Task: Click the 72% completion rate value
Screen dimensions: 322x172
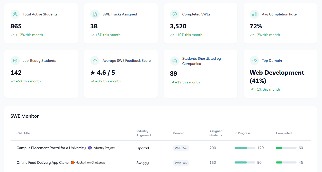Action: (256, 26)
